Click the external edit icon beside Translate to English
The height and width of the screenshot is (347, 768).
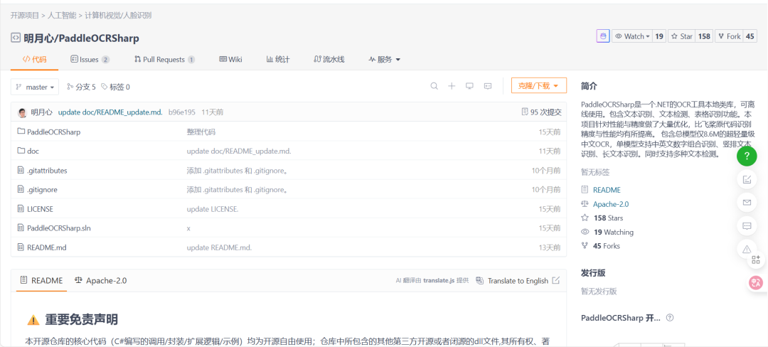[556, 281]
